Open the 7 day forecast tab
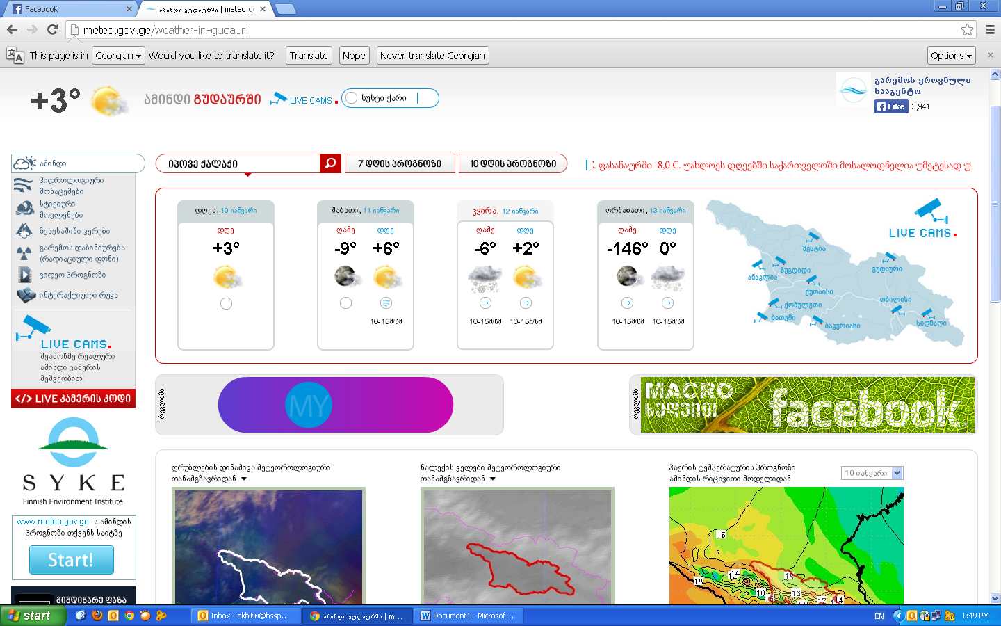 pos(400,163)
